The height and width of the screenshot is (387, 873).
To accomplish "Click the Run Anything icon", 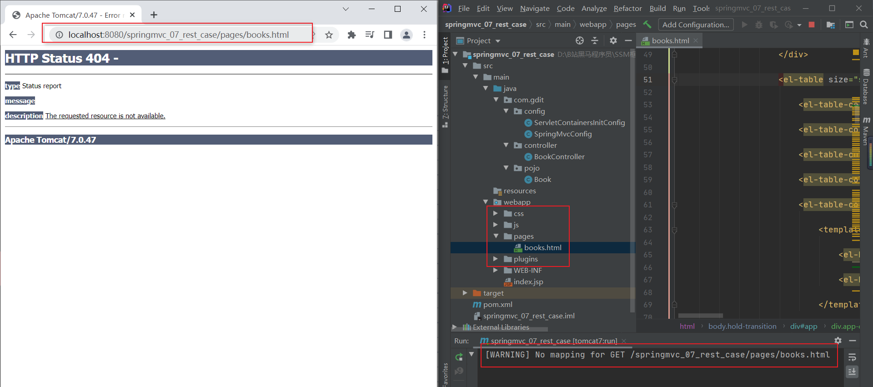I will point(849,25).
